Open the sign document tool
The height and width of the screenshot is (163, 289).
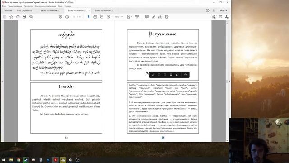coord(160,17)
